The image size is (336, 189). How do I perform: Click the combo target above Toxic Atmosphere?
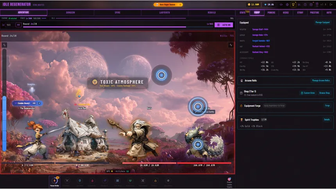tap(161, 75)
